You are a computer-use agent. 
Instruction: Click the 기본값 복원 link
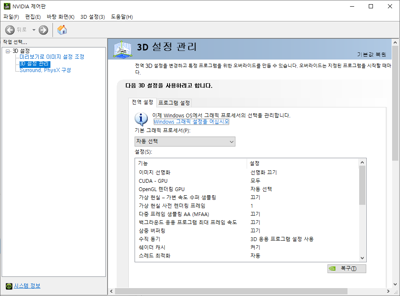click(371, 55)
